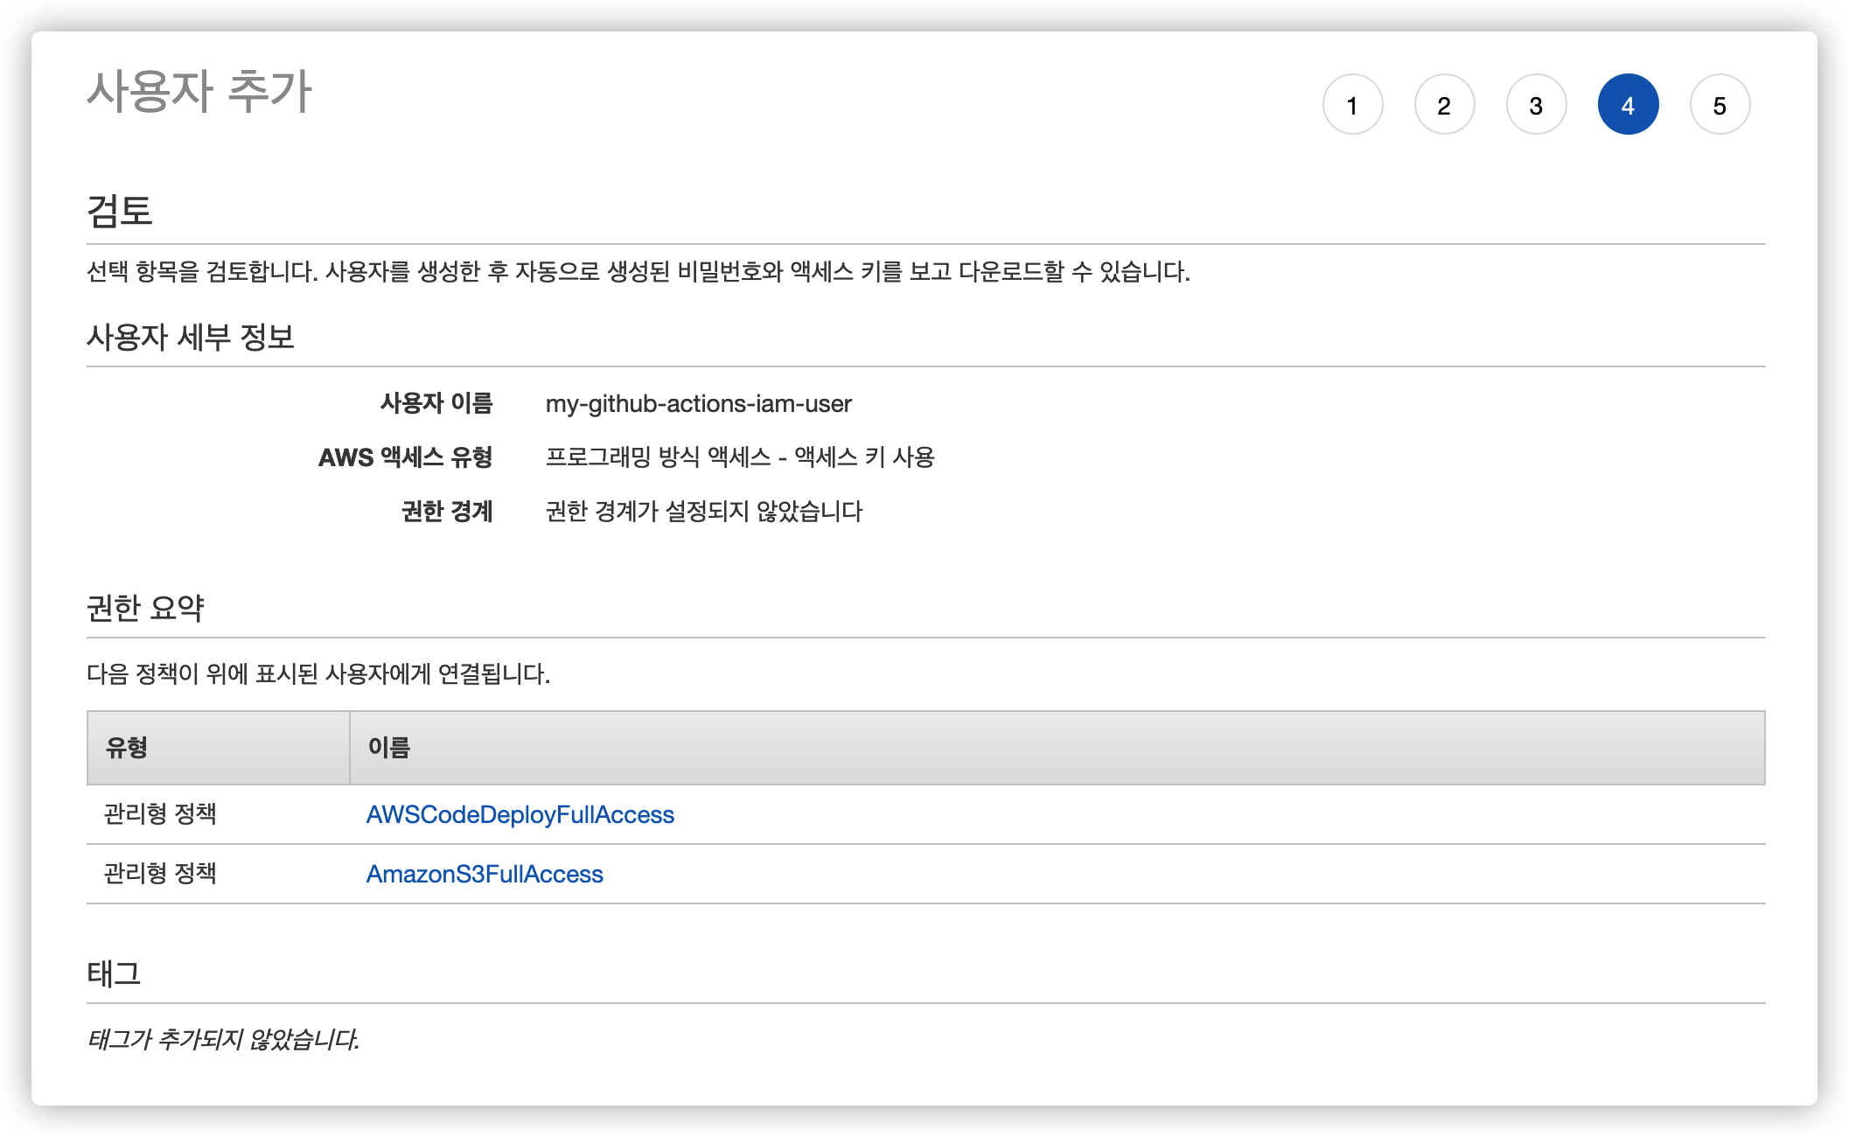The image size is (1849, 1137).
Task: Click the 권한 경계 label
Action: pyautogui.click(x=446, y=511)
